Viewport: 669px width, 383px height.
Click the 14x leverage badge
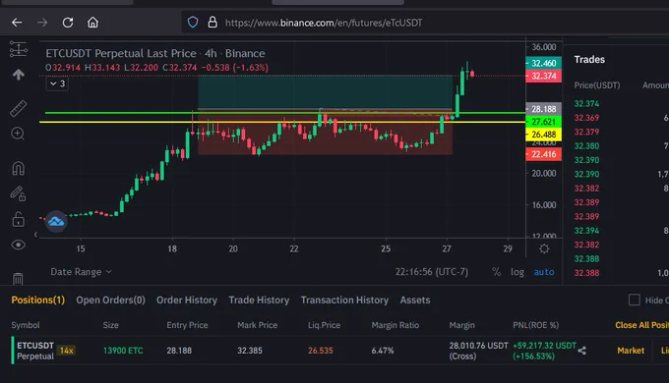[67, 351]
